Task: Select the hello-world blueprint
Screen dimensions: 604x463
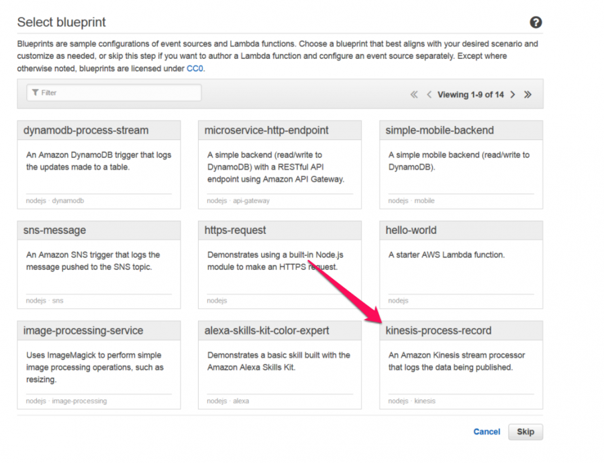Action: click(461, 265)
